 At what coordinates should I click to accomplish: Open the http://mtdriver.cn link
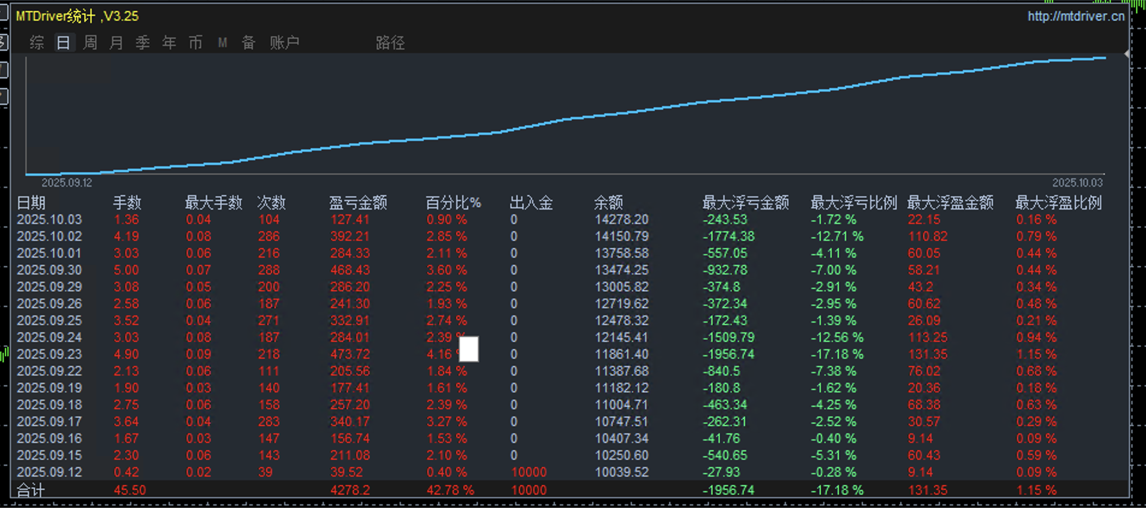[1076, 16]
